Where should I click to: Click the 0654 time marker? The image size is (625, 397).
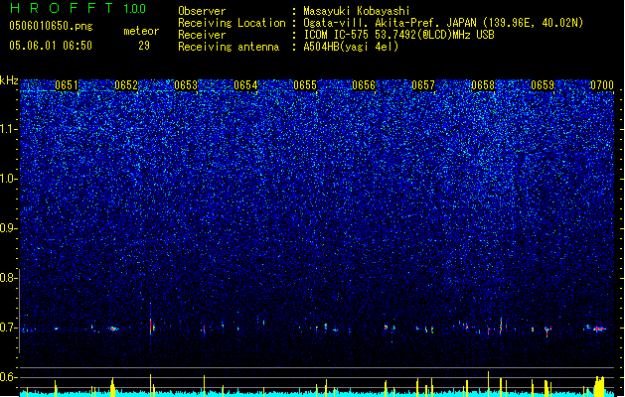click(245, 84)
